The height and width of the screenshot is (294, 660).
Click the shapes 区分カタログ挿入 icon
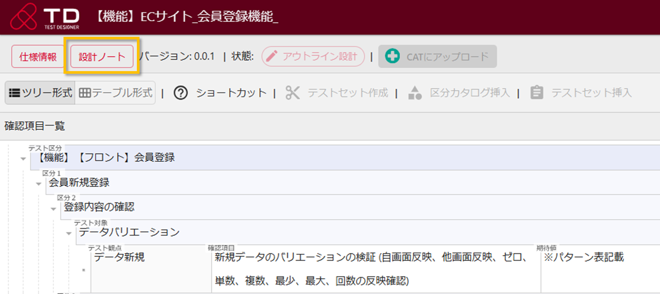(415, 93)
